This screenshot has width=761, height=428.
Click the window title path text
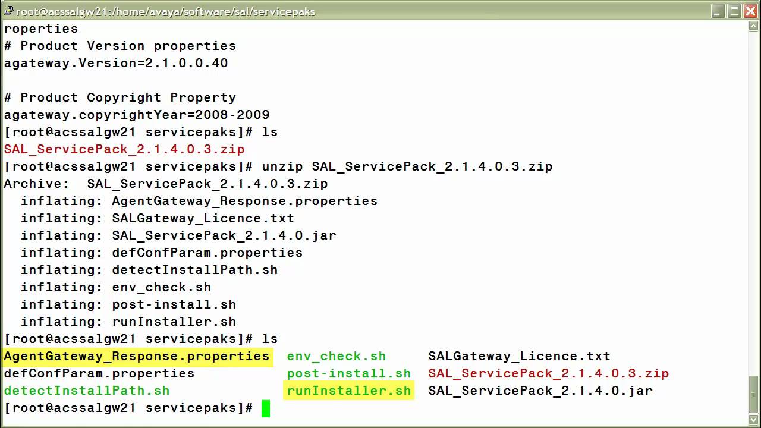coord(166,11)
